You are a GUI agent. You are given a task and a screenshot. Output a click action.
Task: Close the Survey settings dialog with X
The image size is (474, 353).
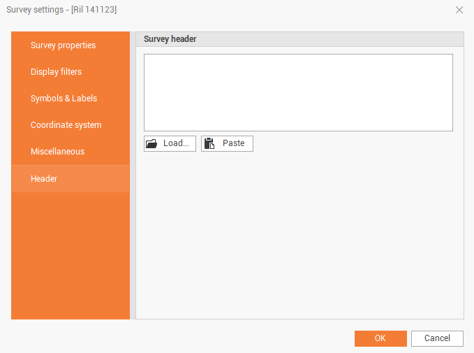click(459, 10)
